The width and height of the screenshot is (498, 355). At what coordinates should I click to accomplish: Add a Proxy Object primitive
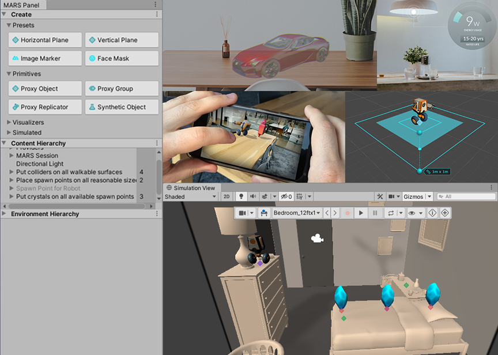(44, 88)
